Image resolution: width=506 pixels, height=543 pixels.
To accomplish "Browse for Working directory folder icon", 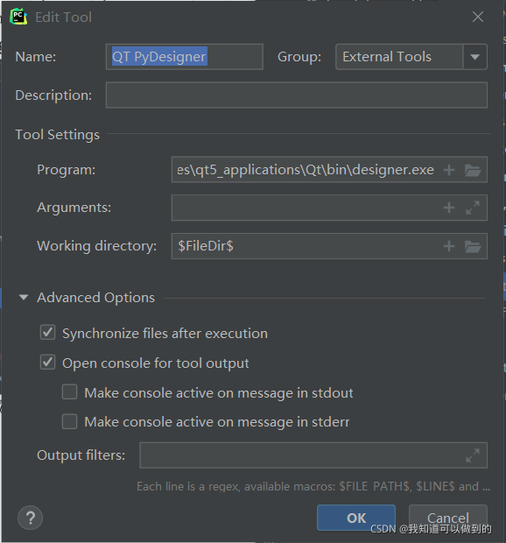I will [473, 246].
